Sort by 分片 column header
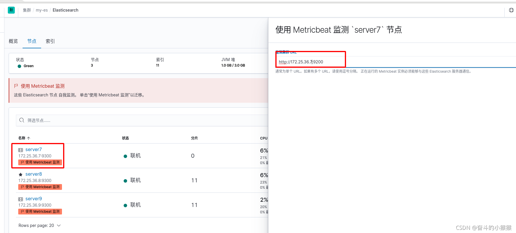The image size is (516, 233). tap(194, 138)
